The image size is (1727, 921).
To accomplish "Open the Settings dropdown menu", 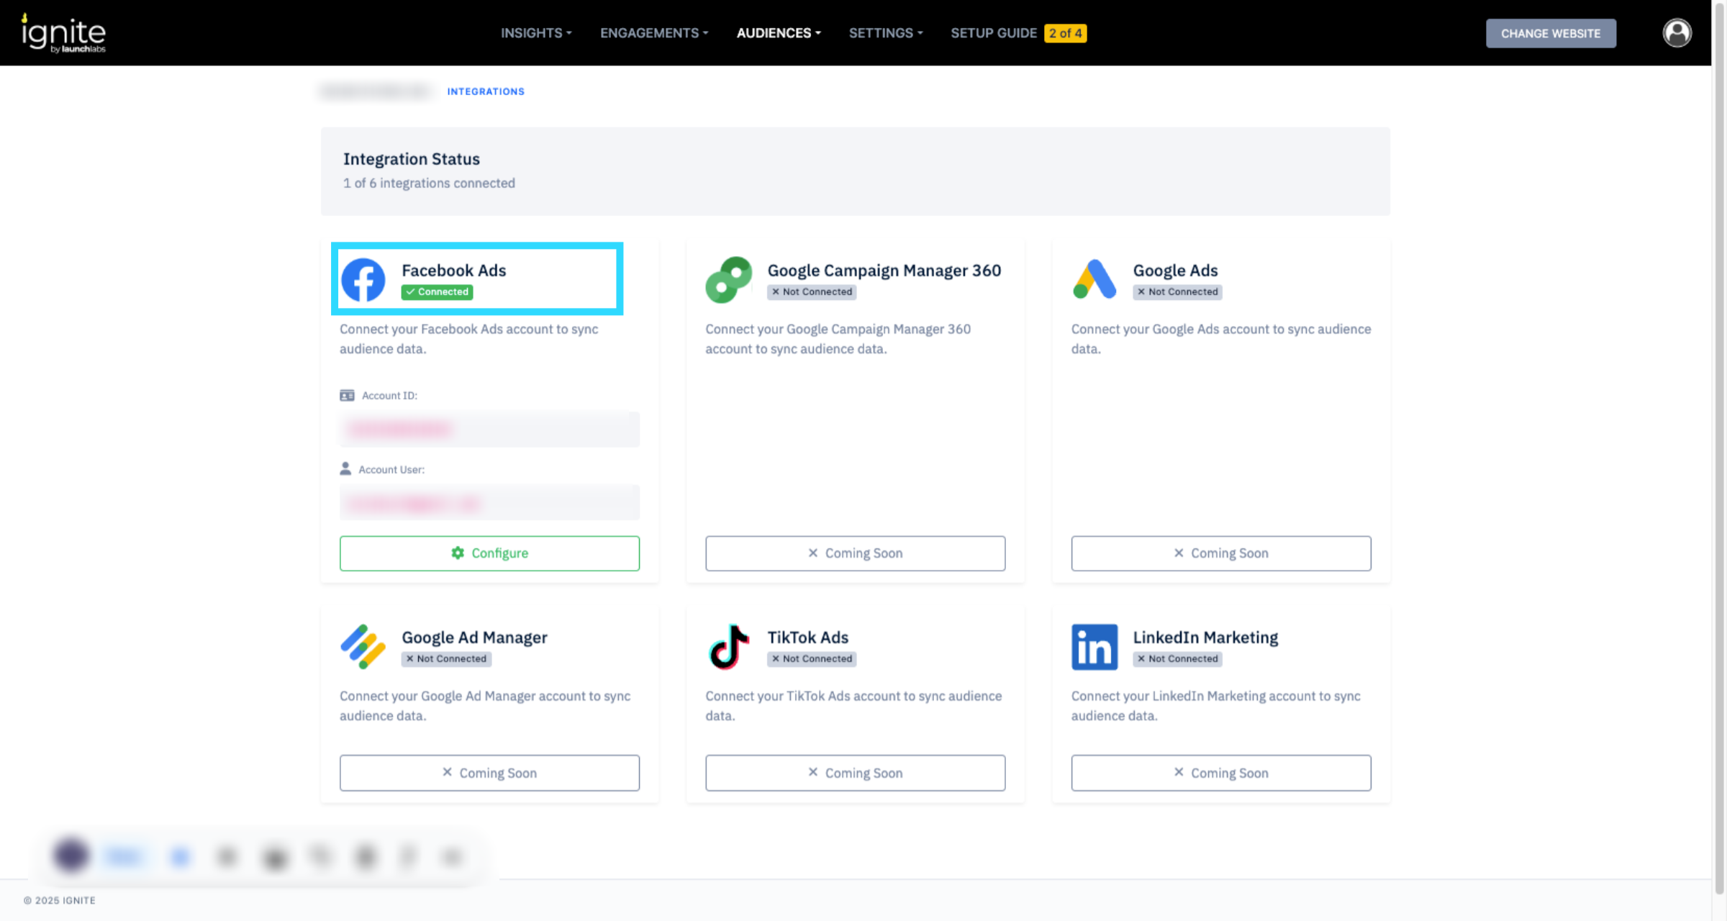I will tap(886, 33).
